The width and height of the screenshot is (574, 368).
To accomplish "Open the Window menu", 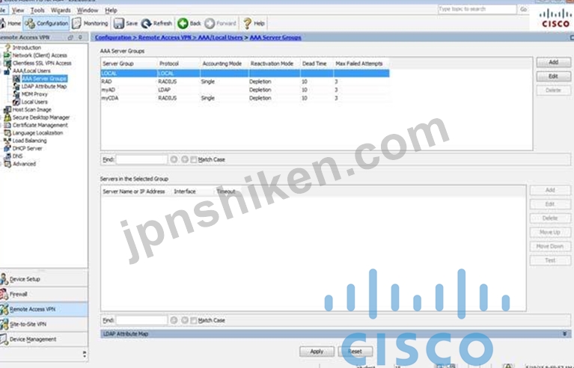I will tap(87, 10).
